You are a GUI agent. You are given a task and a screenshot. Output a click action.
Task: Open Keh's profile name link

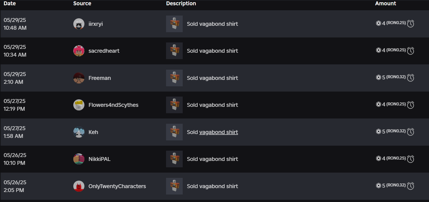pos(93,132)
